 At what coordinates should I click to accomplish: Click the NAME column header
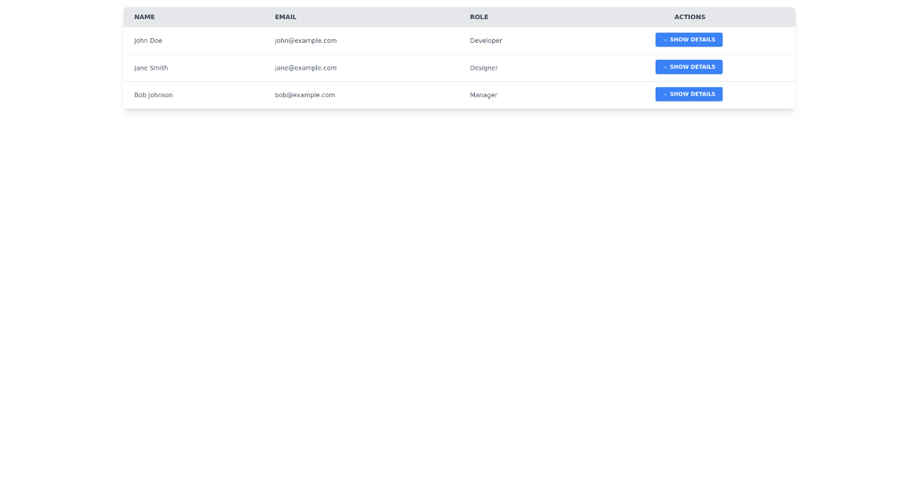coord(144,17)
